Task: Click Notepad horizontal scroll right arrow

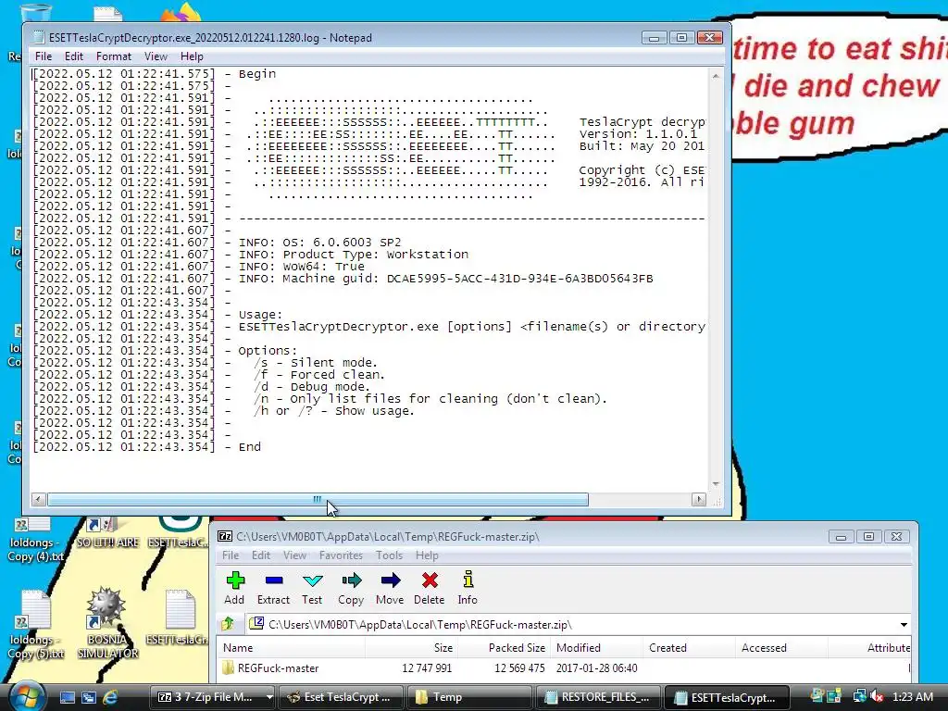Action: (699, 499)
